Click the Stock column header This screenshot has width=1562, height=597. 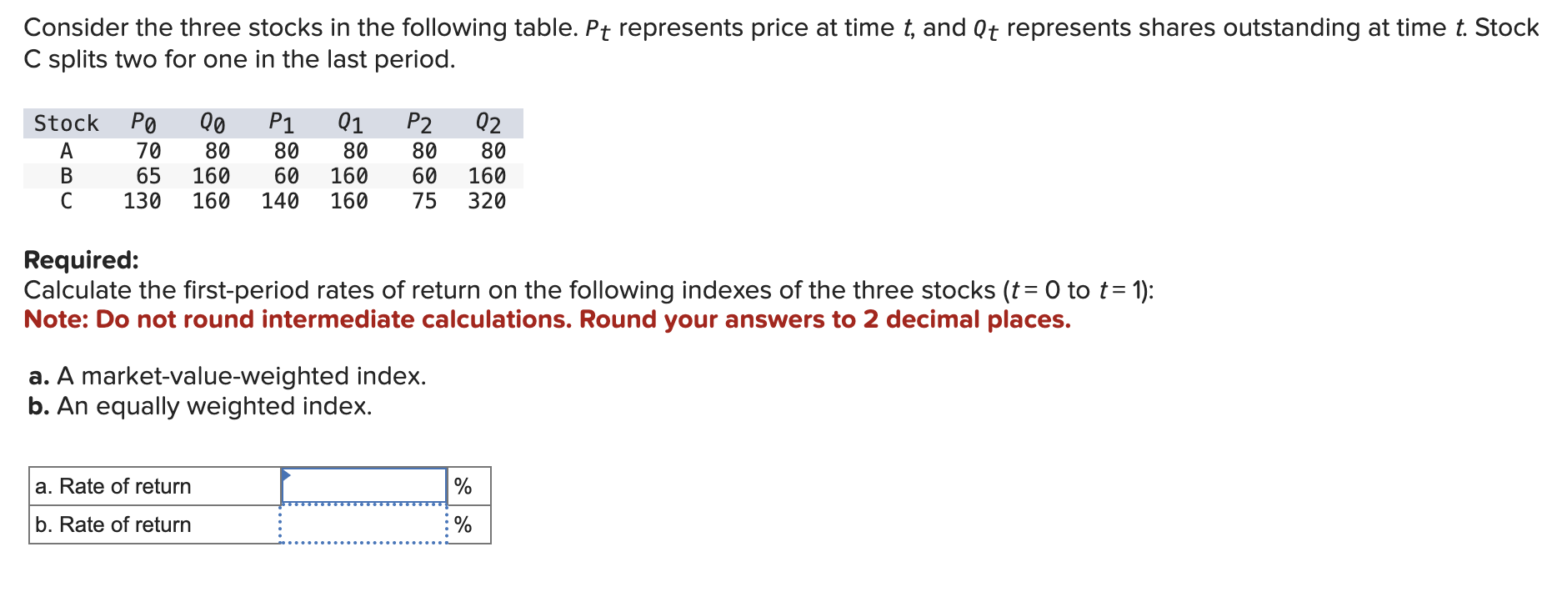click(x=66, y=123)
